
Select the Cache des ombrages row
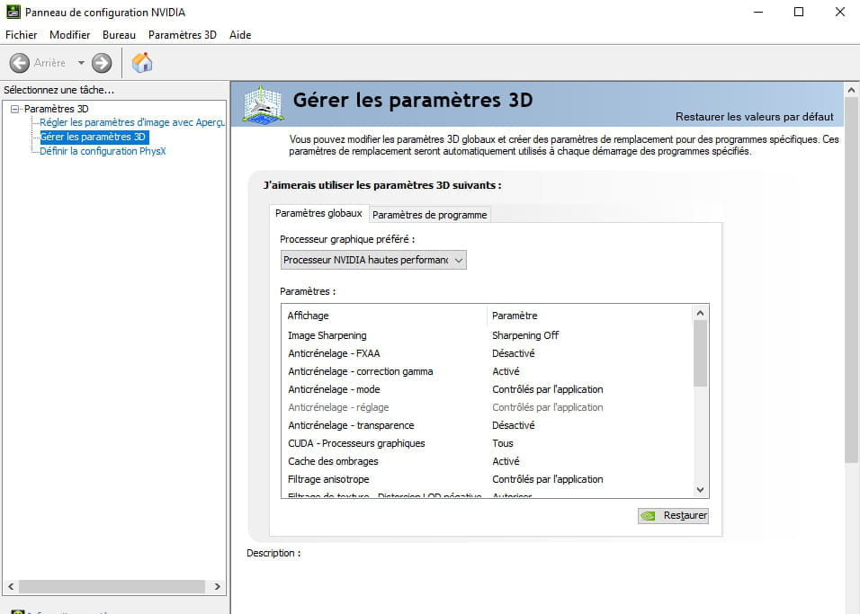pyautogui.click(x=487, y=461)
